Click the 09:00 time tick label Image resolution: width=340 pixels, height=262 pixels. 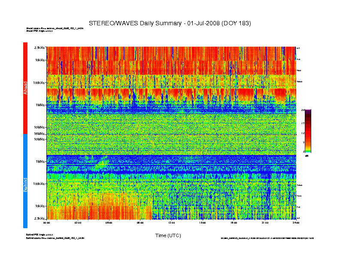pyautogui.click(x=140, y=223)
